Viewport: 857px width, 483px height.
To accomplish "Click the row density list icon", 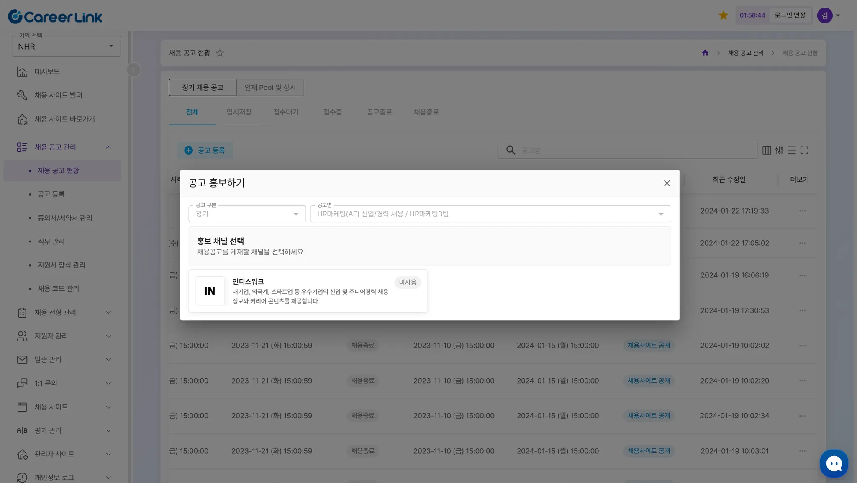I will click(792, 150).
